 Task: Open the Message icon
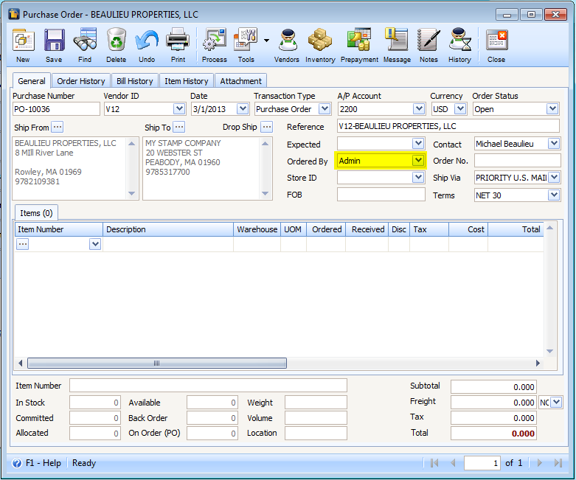pyautogui.click(x=396, y=40)
